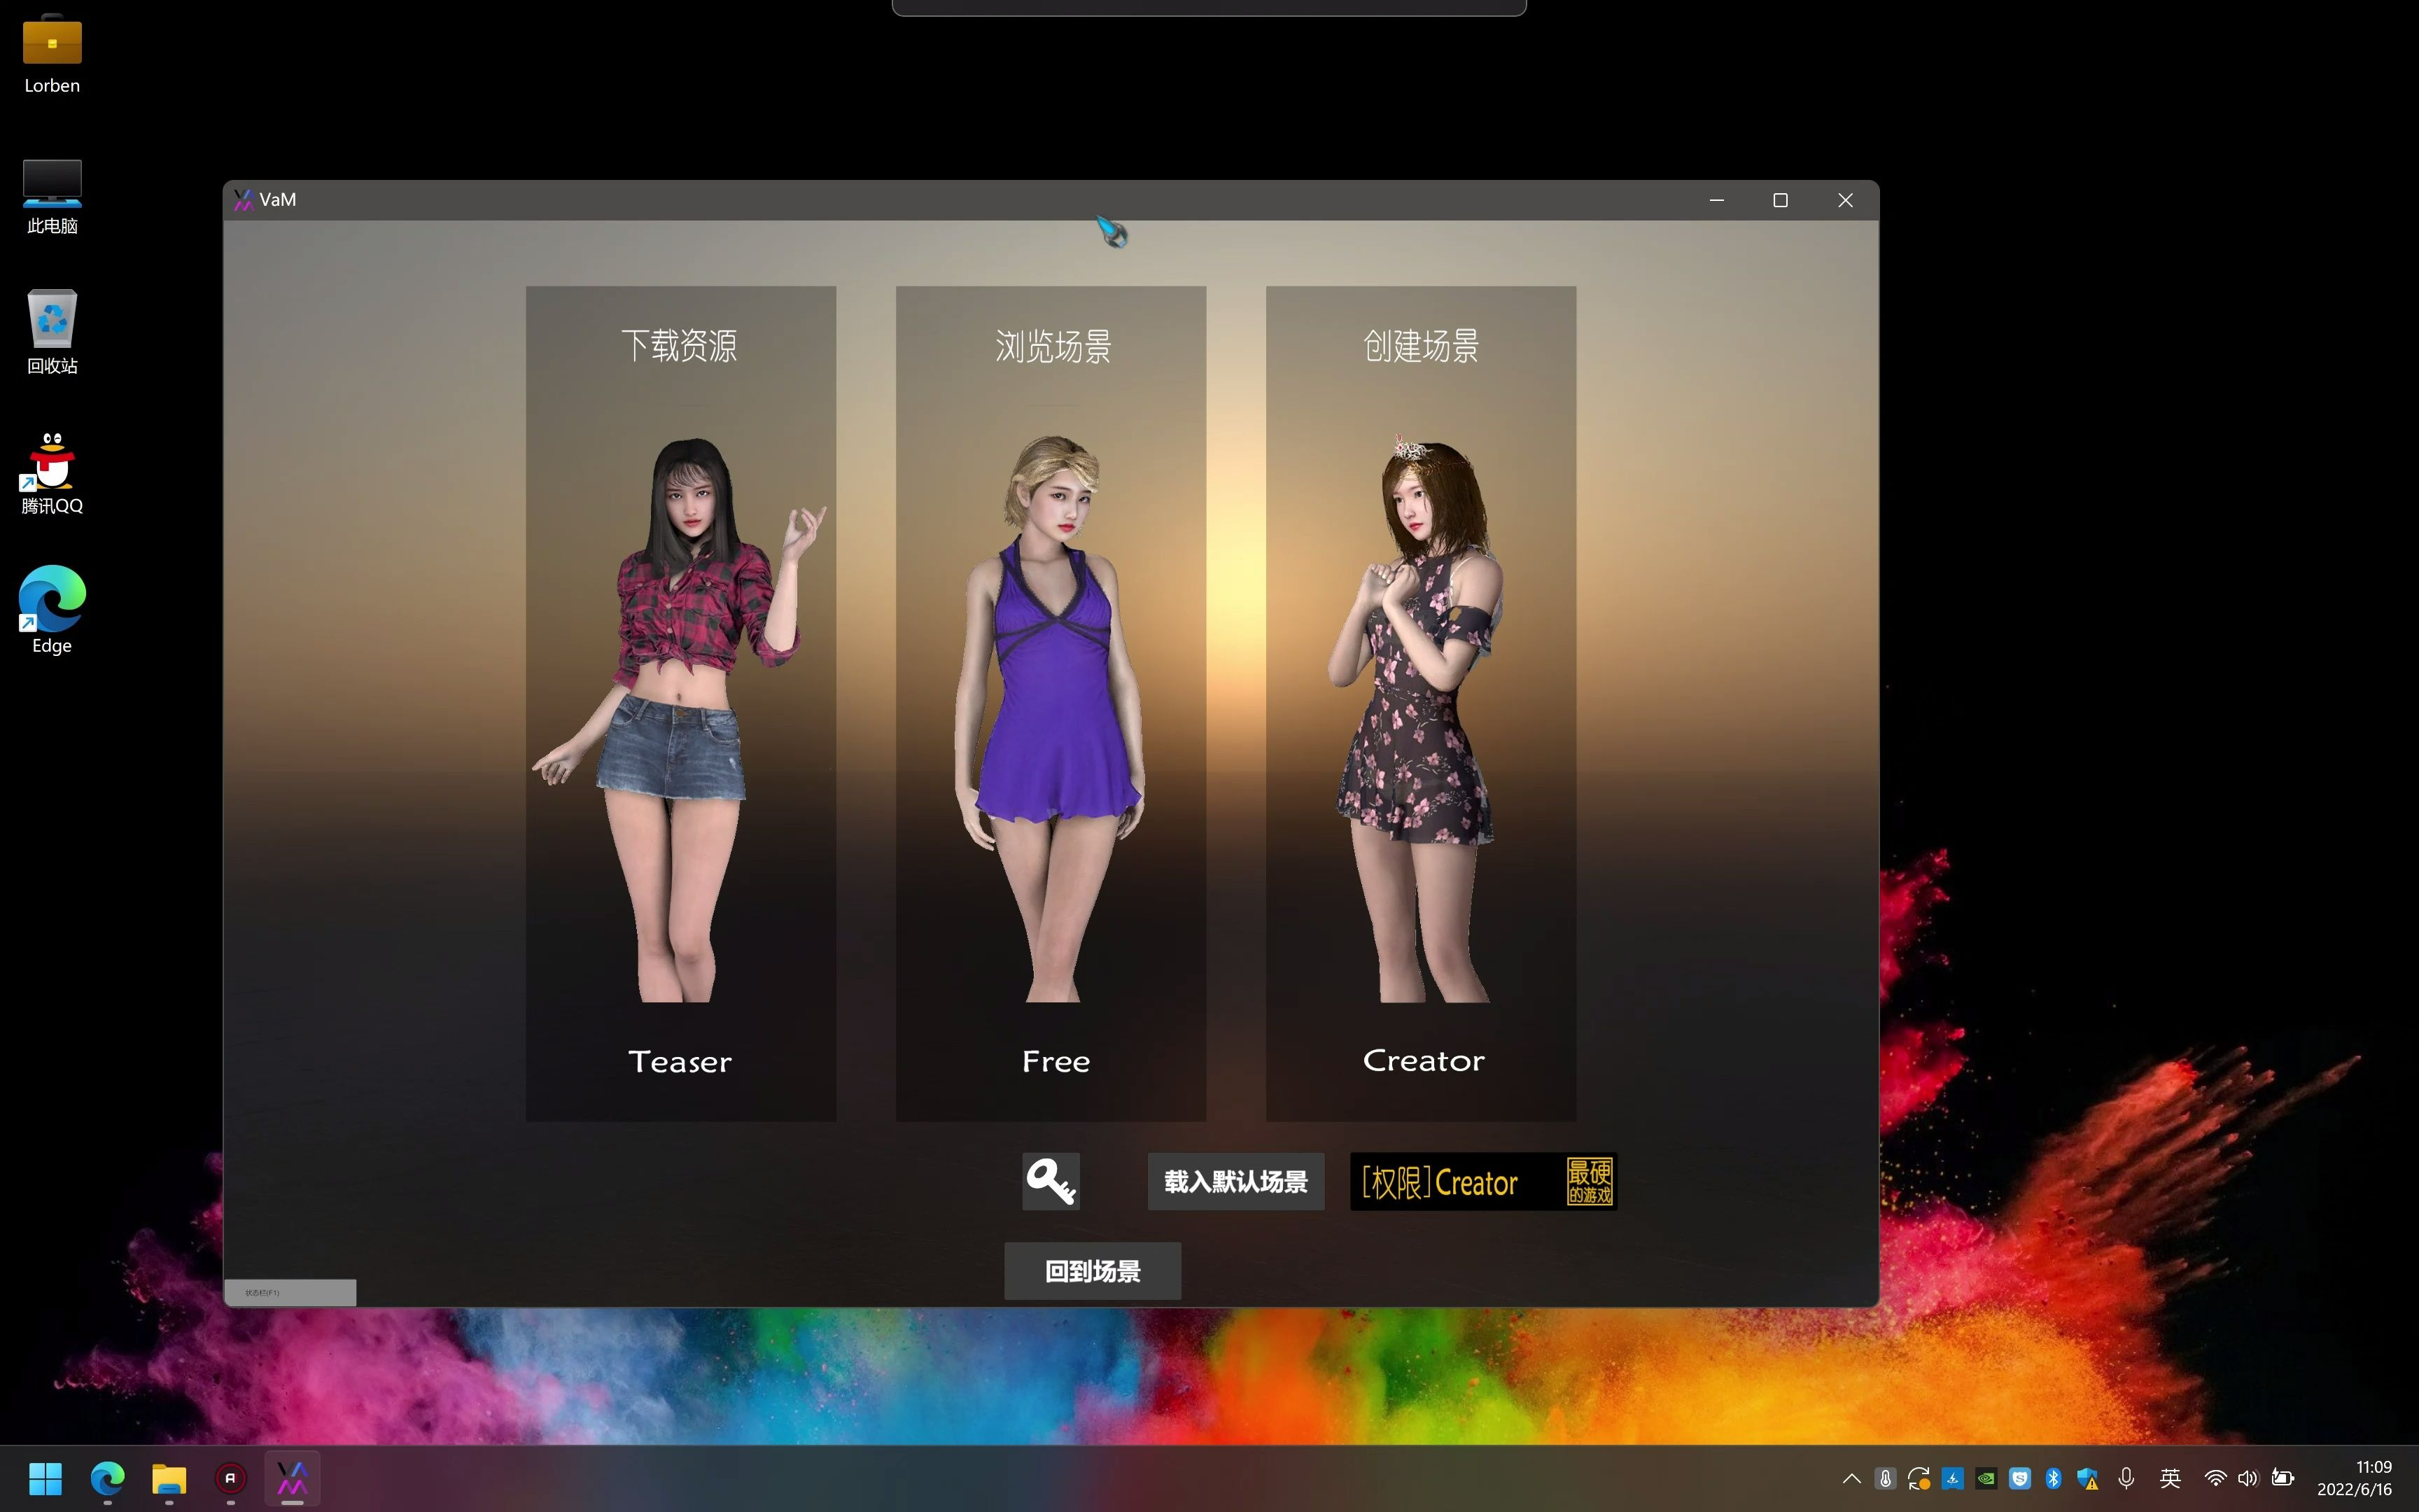Click the 回到场景 button

point(1091,1271)
